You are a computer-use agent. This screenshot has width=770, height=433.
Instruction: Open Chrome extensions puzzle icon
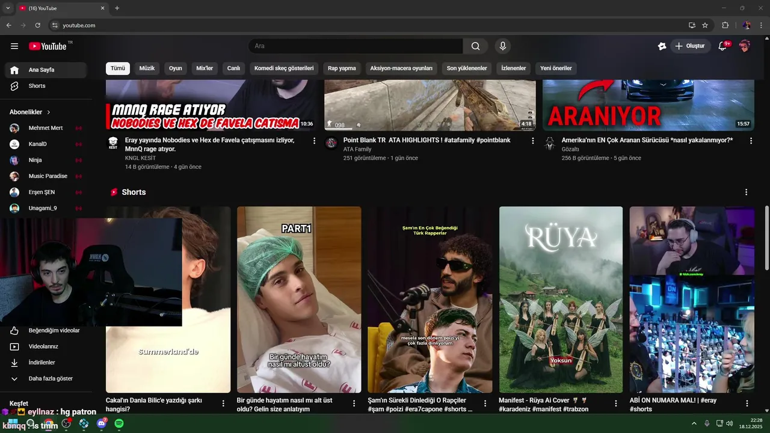725,25
